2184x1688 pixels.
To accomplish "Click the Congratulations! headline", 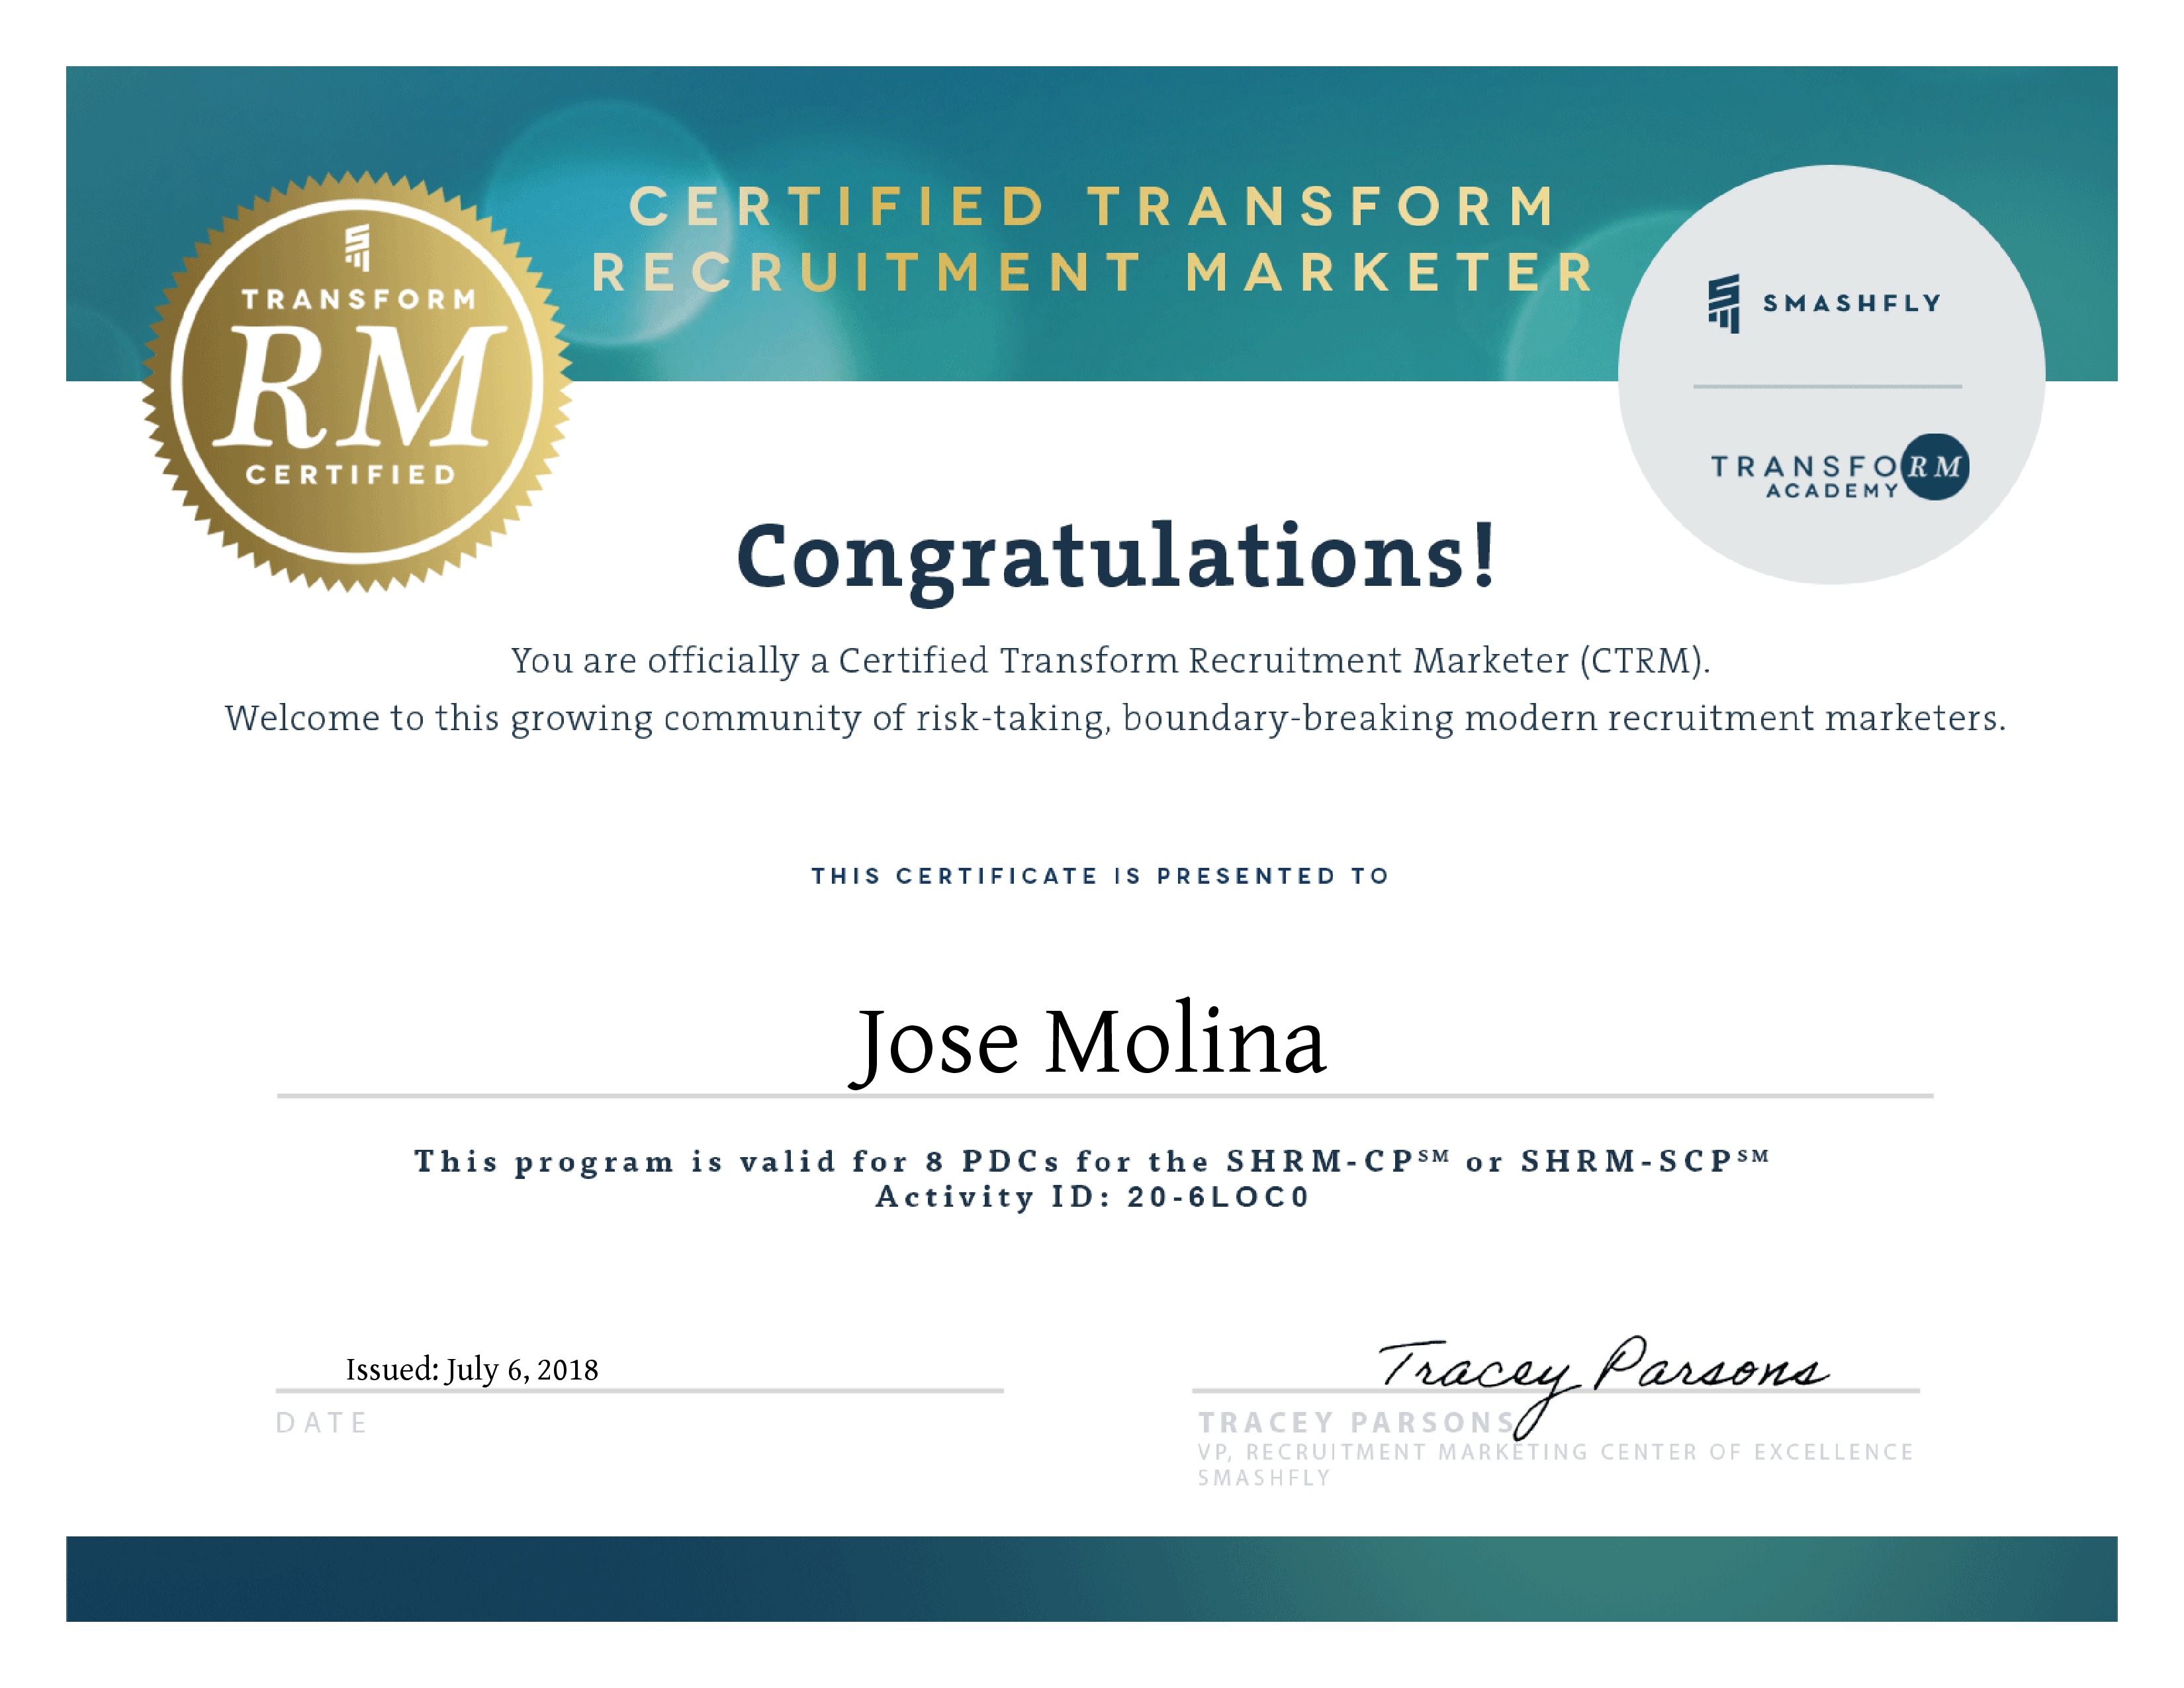I will point(1115,556).
